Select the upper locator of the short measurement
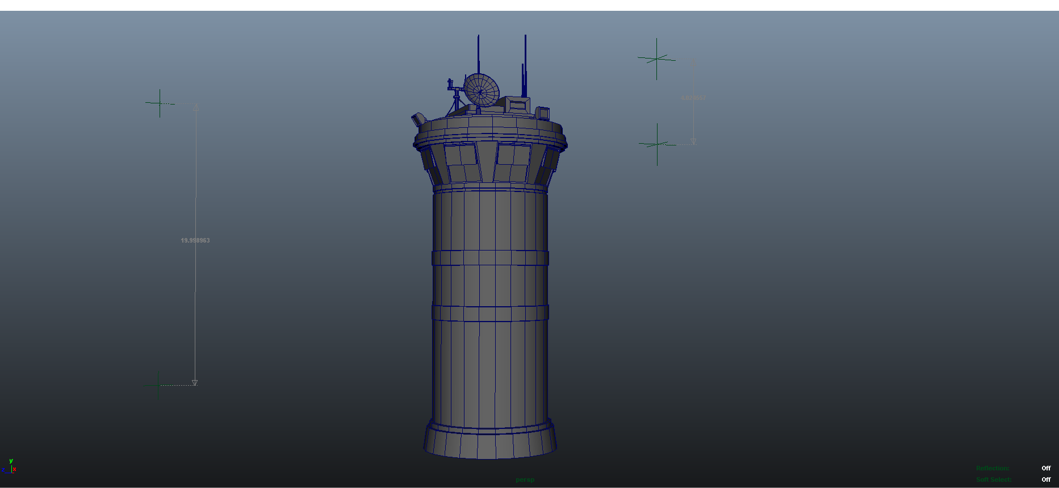 point(657,59)
